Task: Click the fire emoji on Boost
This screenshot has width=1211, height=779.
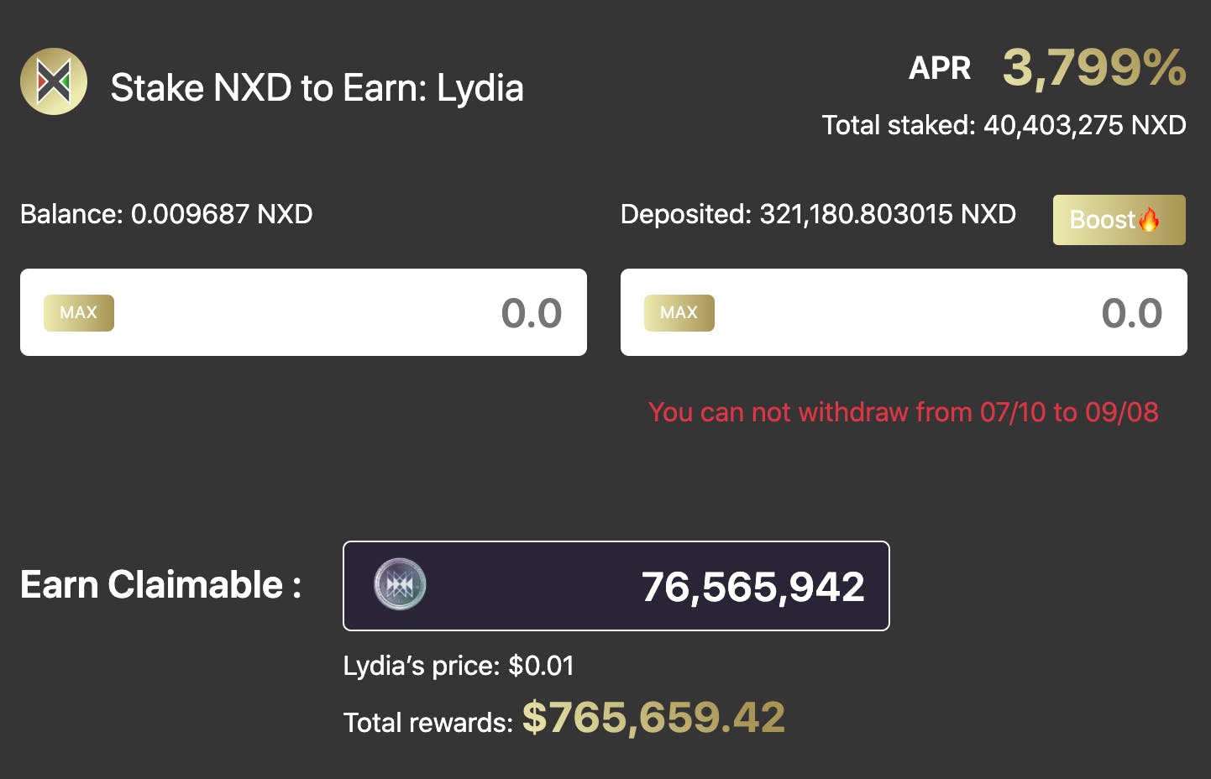Action: coord(1149,219)
